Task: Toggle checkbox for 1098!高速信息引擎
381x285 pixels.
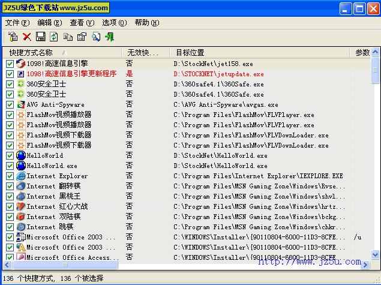Action: 10,64
